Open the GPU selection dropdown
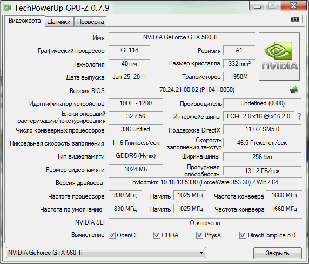The image size is (309, 264). coord(106,253)
